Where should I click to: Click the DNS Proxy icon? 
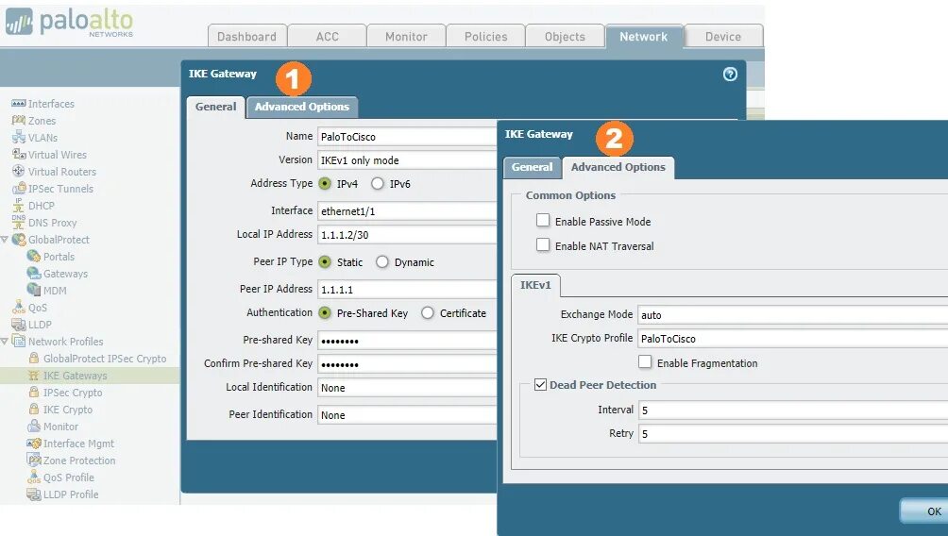pos(19,222)
